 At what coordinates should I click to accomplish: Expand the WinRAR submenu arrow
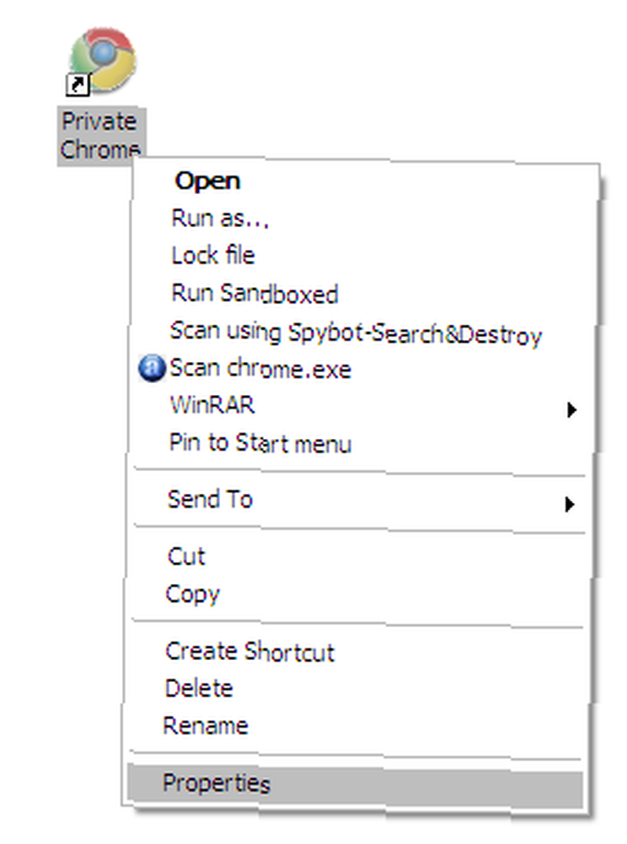click(571, 409)
